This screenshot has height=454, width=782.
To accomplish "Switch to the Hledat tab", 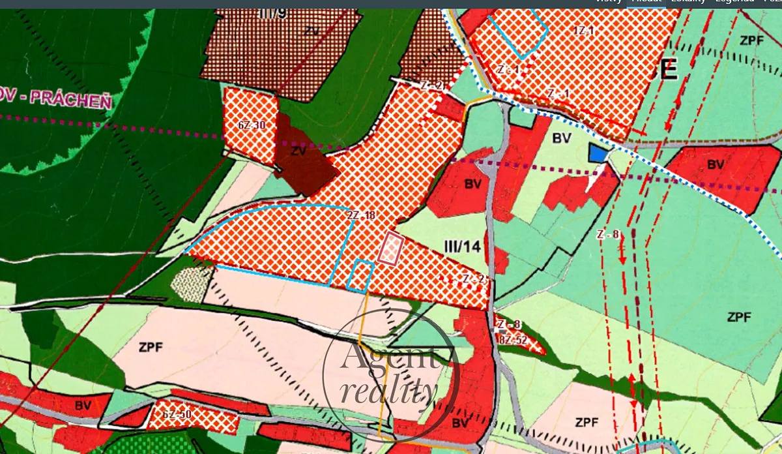I will [646, 2].
